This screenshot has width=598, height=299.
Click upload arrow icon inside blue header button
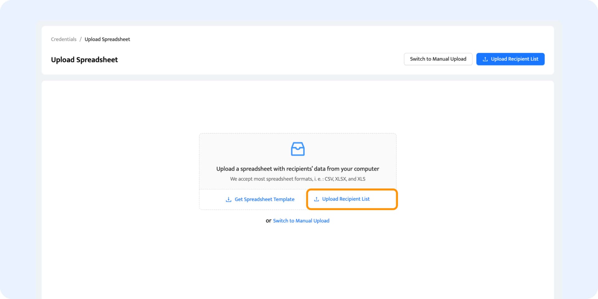point(485,59)
